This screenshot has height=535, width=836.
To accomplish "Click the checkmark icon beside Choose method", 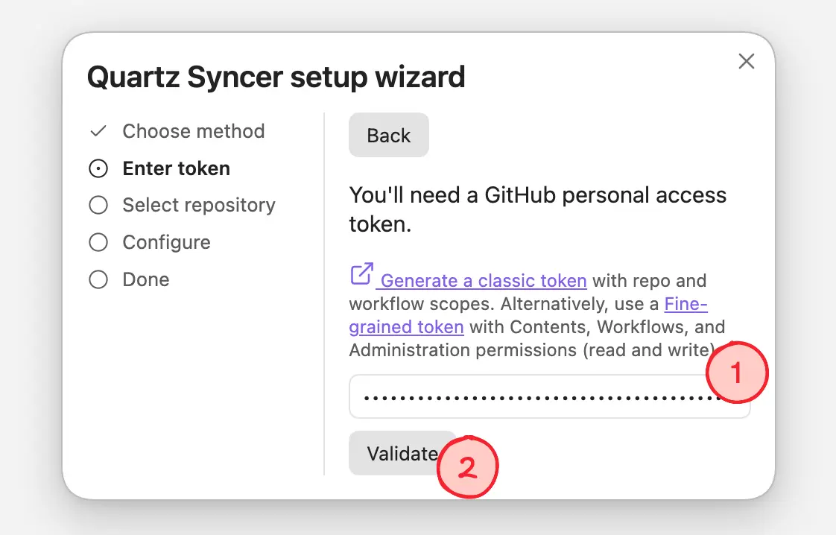I will point(98,131).
